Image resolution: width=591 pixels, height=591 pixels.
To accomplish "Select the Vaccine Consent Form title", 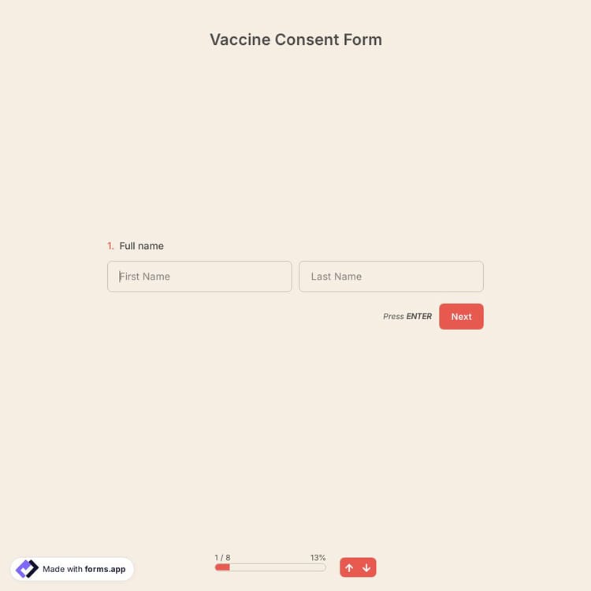I will click(x=295, y=39).
